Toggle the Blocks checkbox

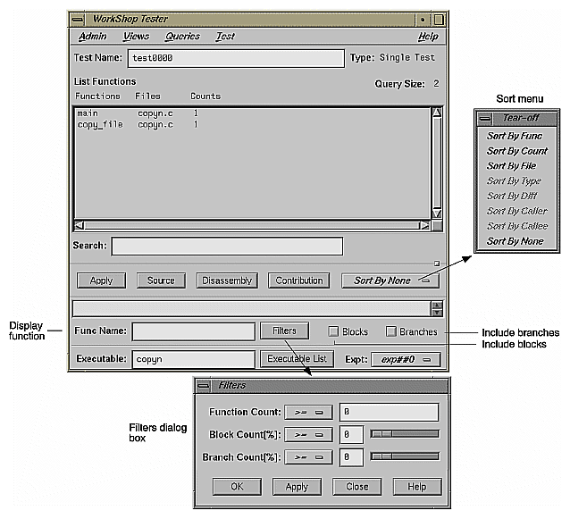click(x=333, y=331)
